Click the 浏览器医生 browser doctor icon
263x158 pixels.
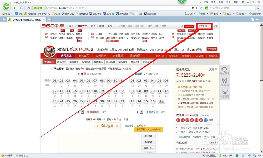pos(209,155)
